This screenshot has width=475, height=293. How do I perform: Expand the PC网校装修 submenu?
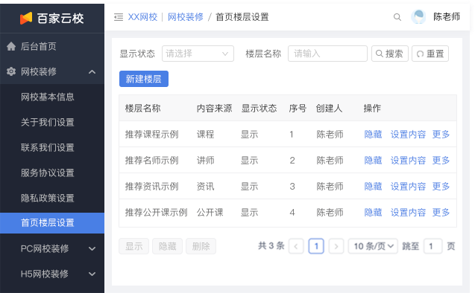92,248
